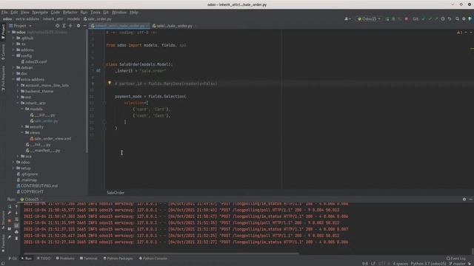Open the TODO tool window button
This screenshot has height=266, width=474.
point(44,259)
